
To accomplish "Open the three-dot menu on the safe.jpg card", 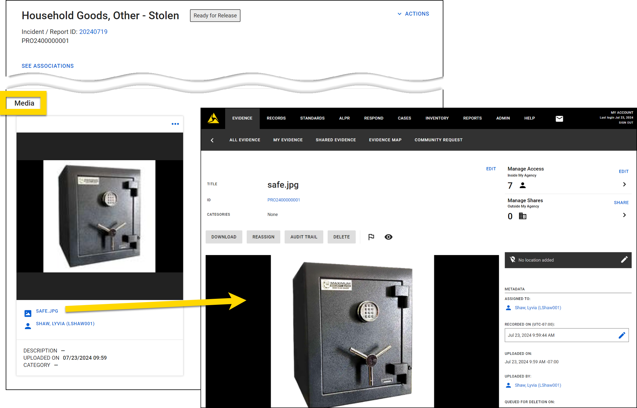I will pyautogui.click(x=175, y=124).
